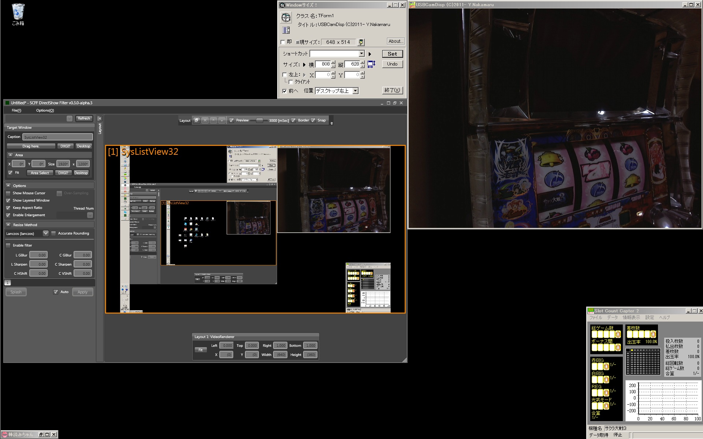Click the Undo button in Windowサイズ
The height and width of the screenshot is (439, 703).
pyautogui.click(x=392, y=64)
